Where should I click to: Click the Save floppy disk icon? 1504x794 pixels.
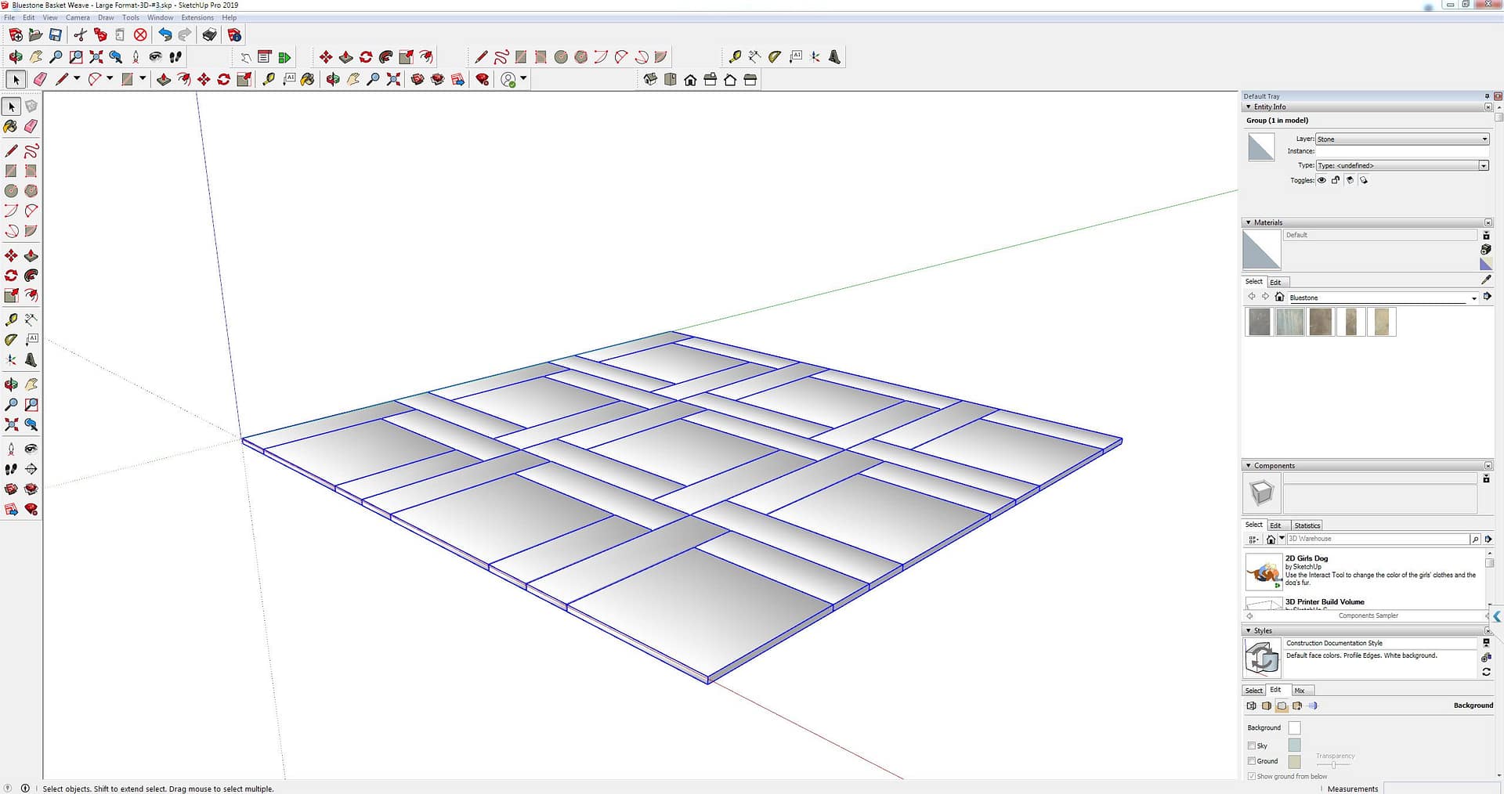(56, 34)
